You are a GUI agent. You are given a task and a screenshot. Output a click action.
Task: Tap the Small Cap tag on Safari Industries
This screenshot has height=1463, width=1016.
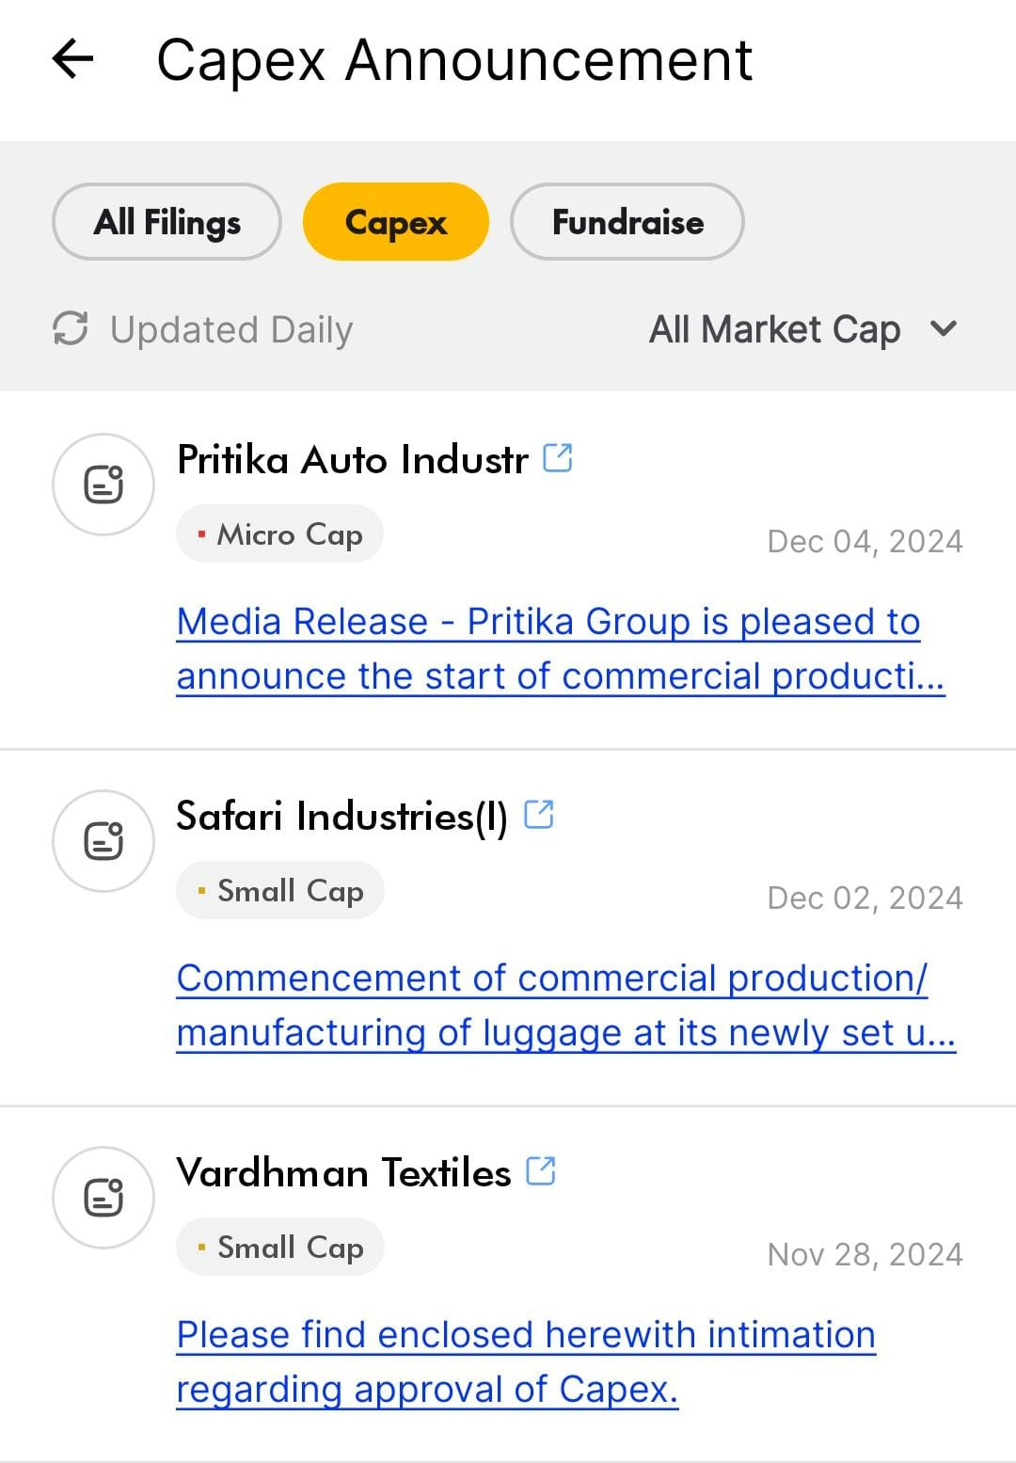(x=280, y=890)
